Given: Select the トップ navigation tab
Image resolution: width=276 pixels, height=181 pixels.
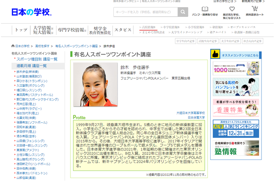Looking at the screenshot, I should 21,30.
